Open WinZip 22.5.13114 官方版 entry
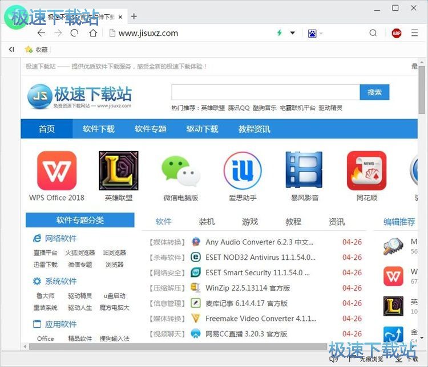This screenshot has height=367, width=428. 248,288
